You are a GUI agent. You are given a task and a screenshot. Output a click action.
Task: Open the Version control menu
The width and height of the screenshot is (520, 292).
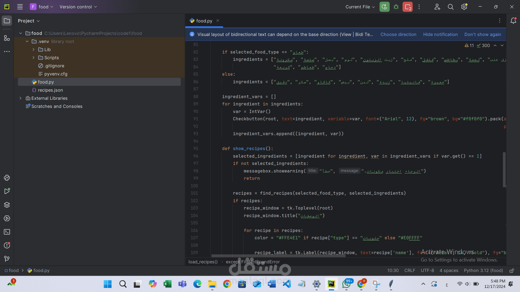(x=78, y=7)
